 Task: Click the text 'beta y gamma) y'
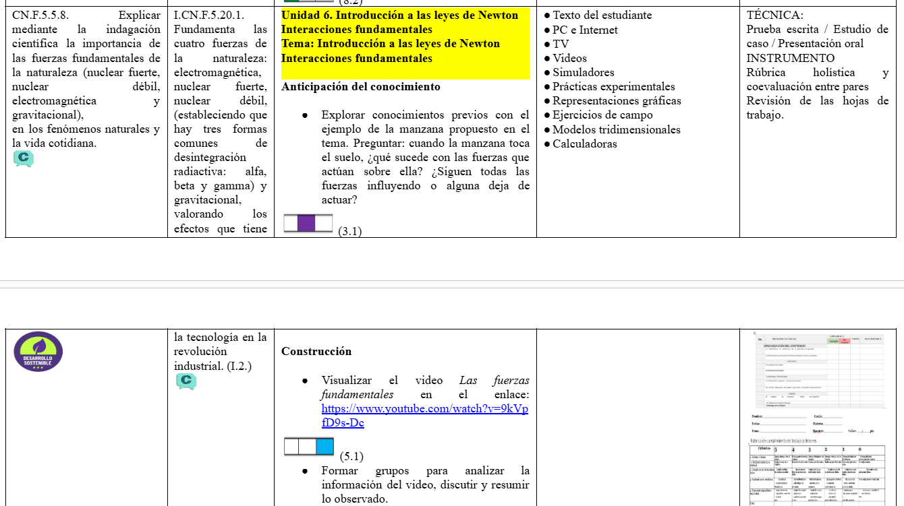coord(220,186)
